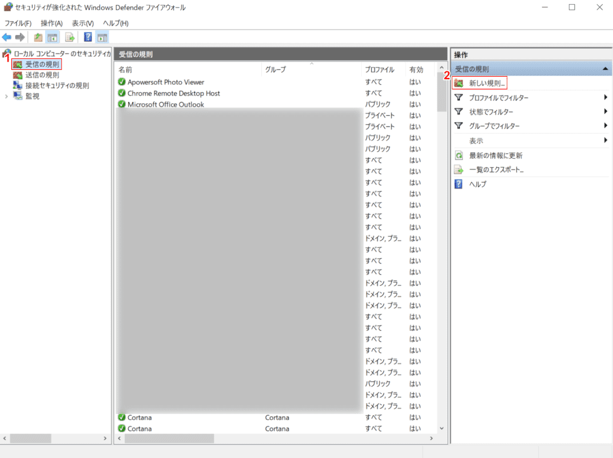This screenshot has width=613, height=458.
Task: Open the 表示 submenu arrow in action pane
Action: (x=606, y=140)
